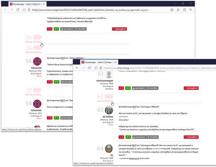Viewport: 216px width, 167px height.
Task: Downvote comment 63 with −3
Action: click(122, 137)
